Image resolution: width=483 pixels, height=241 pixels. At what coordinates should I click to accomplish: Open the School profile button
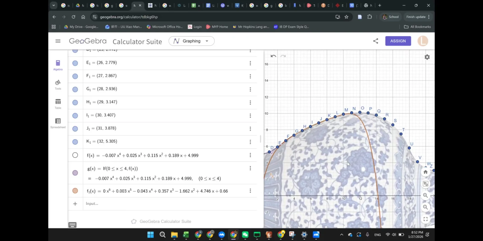click(390, 17)
